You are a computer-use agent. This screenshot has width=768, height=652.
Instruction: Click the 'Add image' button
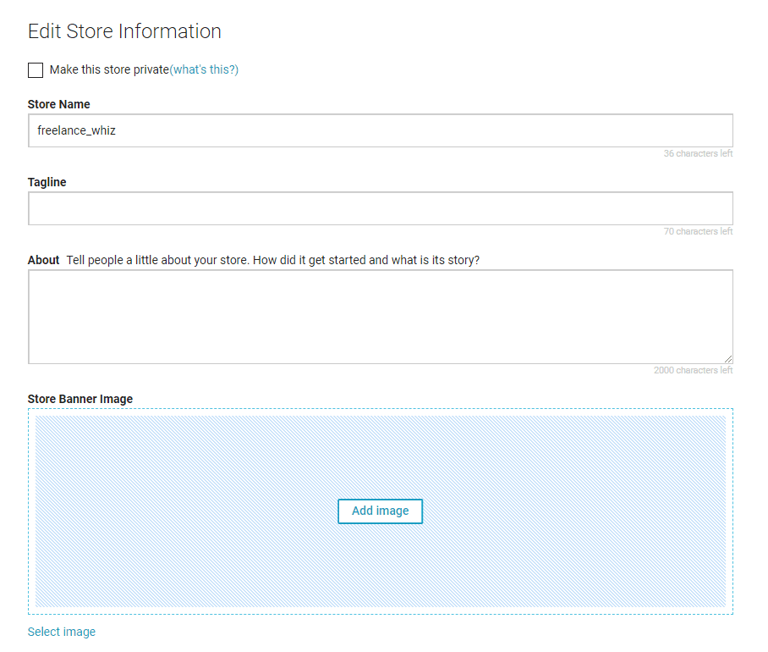click(x=380, y=511)
